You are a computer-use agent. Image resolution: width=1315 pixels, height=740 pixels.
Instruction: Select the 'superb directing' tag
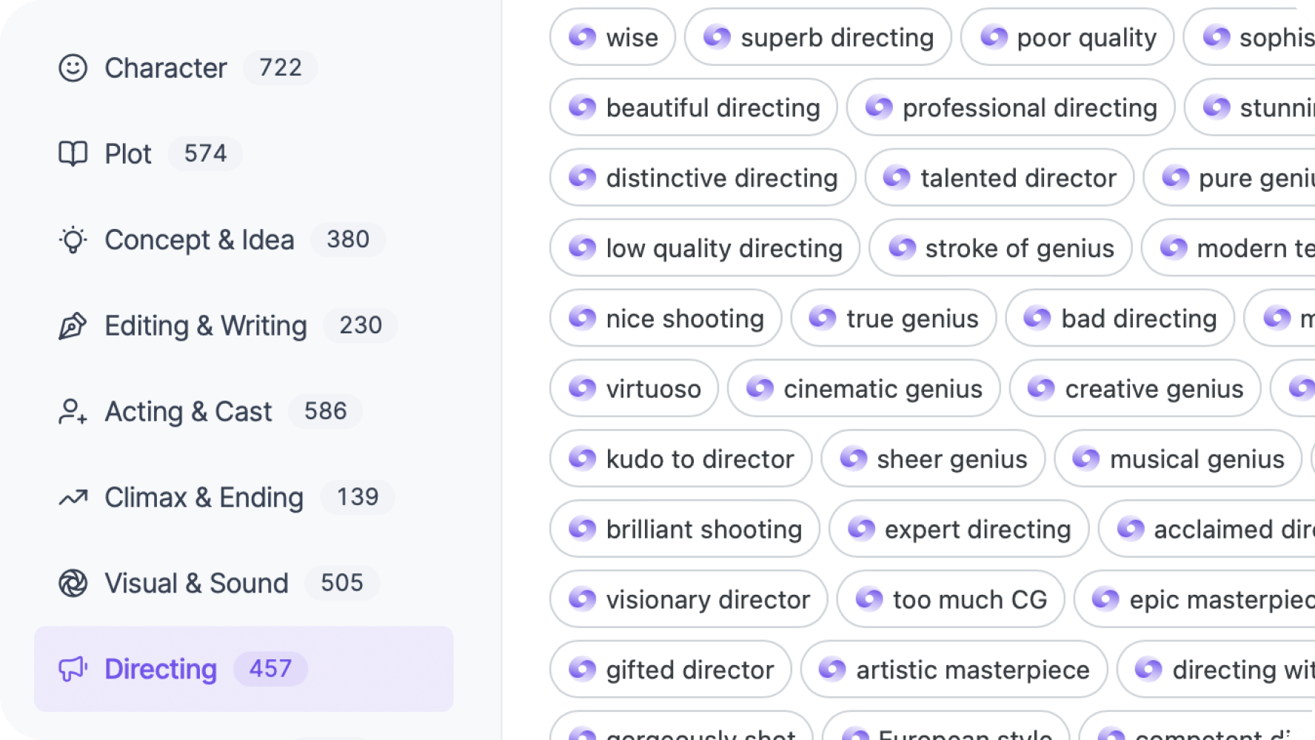click(817, 37)
